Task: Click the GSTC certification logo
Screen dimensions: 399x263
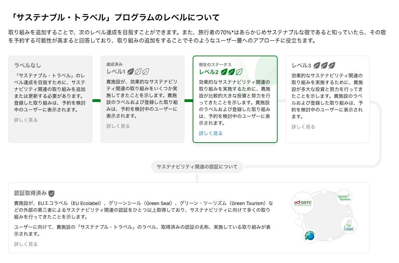Action: (302, 203)
